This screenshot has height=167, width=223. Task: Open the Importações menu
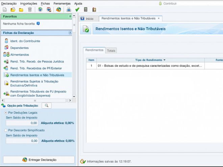point(29,3)
